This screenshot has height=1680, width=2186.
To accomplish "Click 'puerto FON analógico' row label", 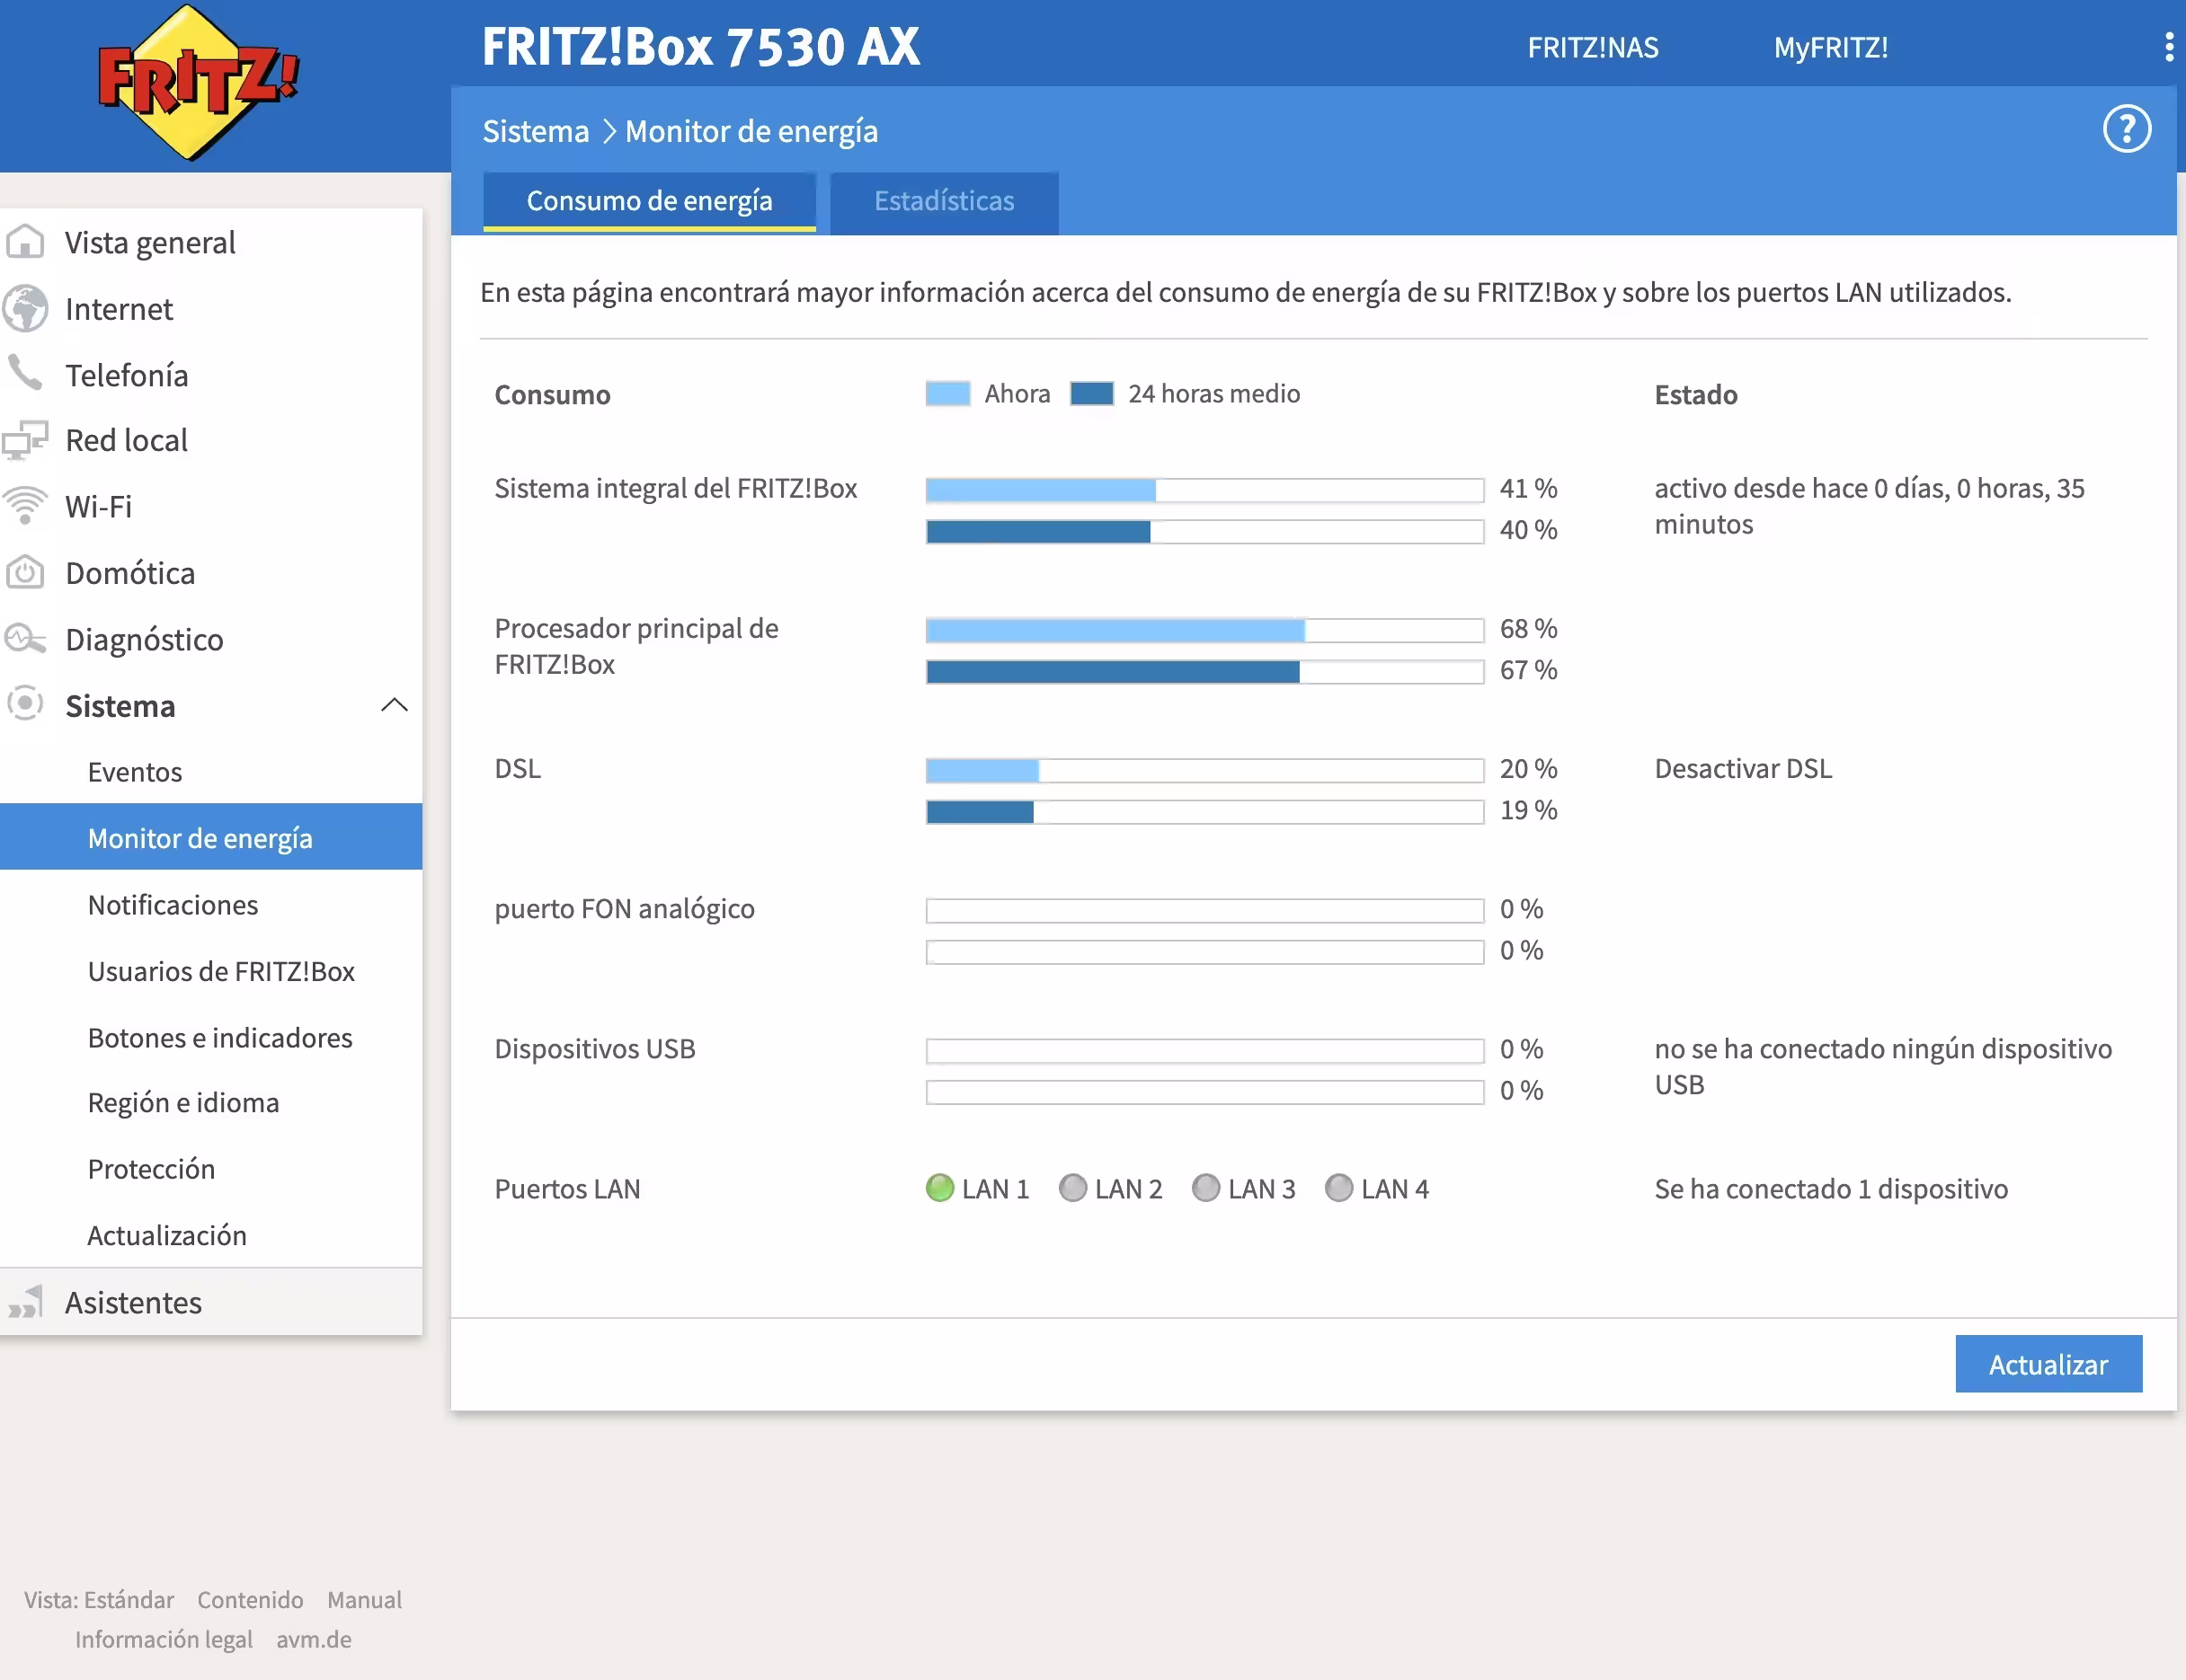I will (625, 908).
